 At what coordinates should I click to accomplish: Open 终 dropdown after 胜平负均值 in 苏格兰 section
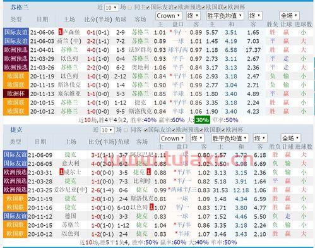coord(255,16)
